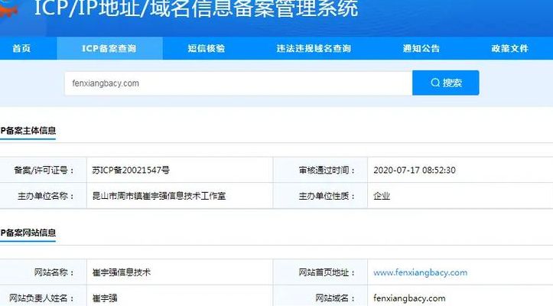Click the 审核通过时间 label
Image resolution: width=553 pixels, height=306 pixels.
pos(327,170)
